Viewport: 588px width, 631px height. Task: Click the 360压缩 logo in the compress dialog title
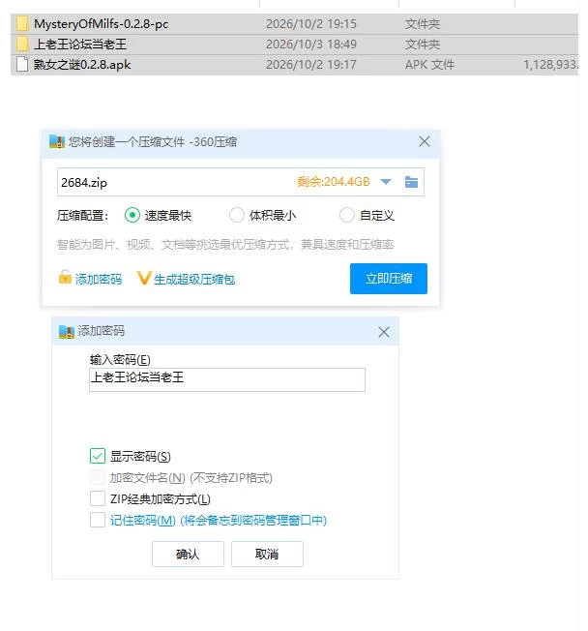[57, 141]
